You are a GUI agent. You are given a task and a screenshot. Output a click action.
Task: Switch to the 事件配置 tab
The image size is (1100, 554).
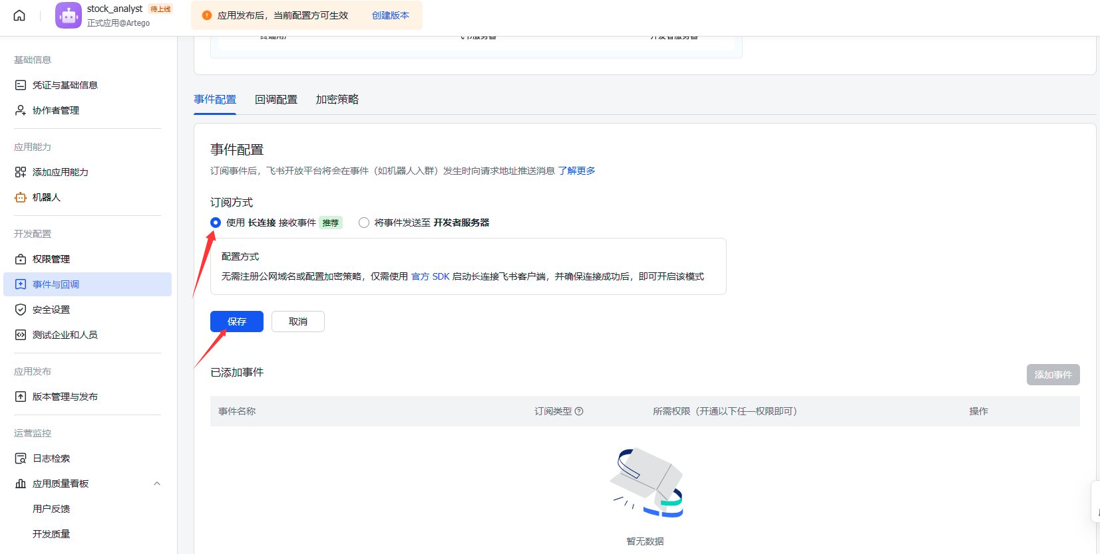pos(215,100)
